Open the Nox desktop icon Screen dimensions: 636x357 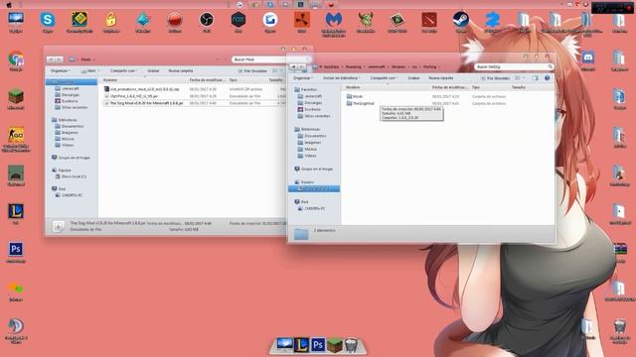pyautogui.click(x=238, y=20)
